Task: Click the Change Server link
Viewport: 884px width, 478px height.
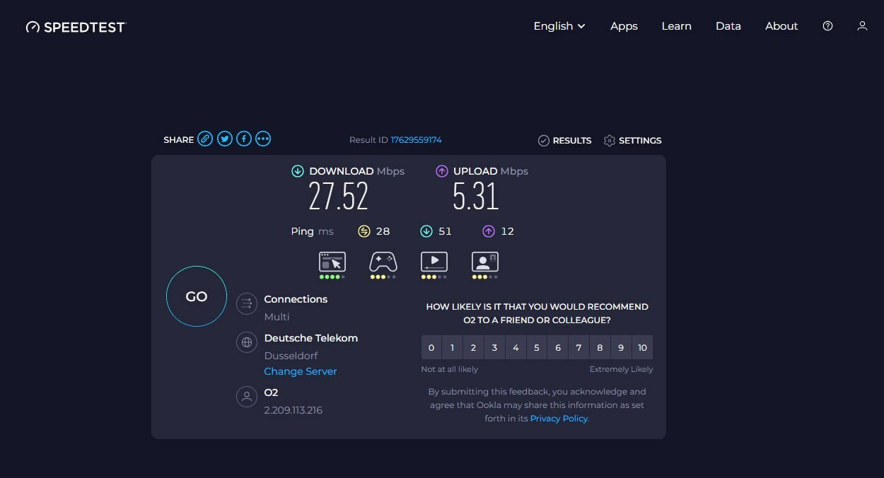Action: point(301,371)
